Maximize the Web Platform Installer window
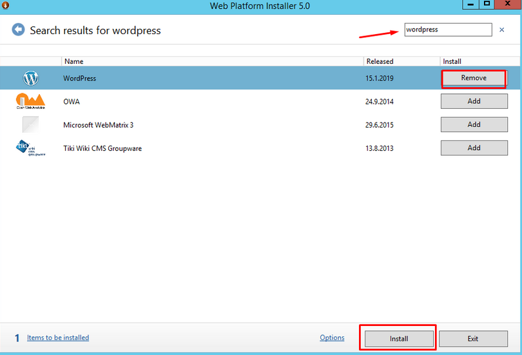The image size is (522, 355). [x=487, y=5]
